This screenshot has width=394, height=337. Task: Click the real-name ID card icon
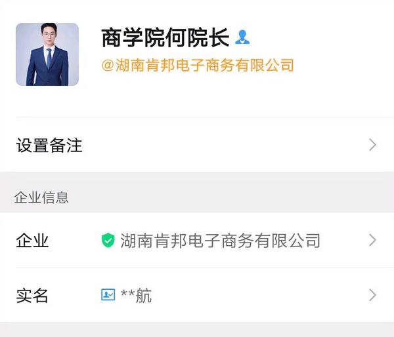tap(108, 294)
